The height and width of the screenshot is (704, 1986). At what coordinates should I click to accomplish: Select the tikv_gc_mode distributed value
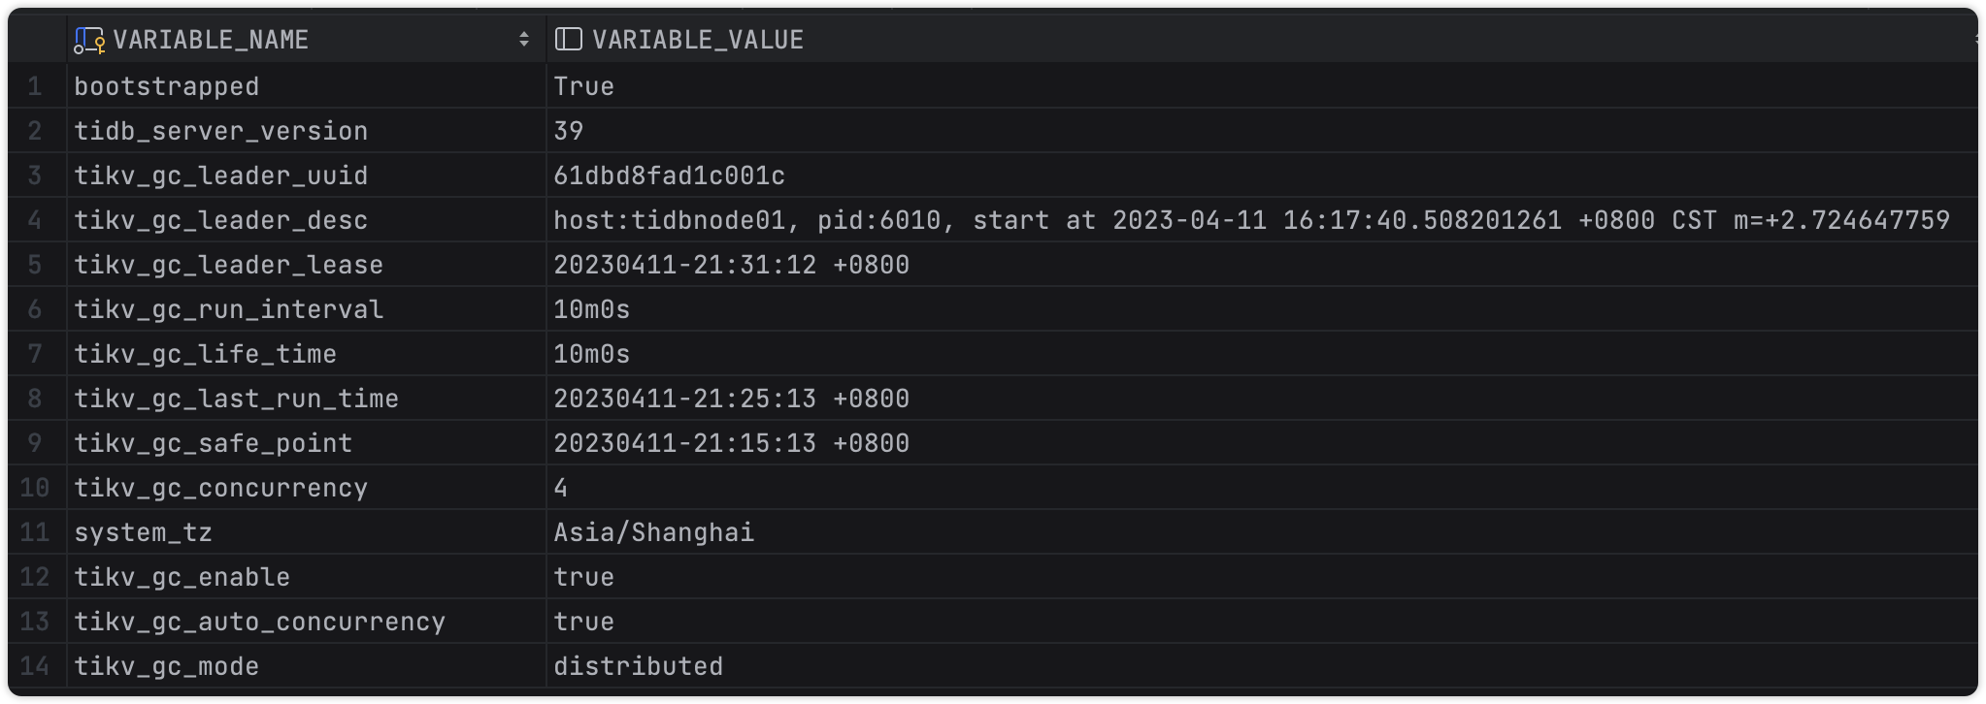pos(638,666)
